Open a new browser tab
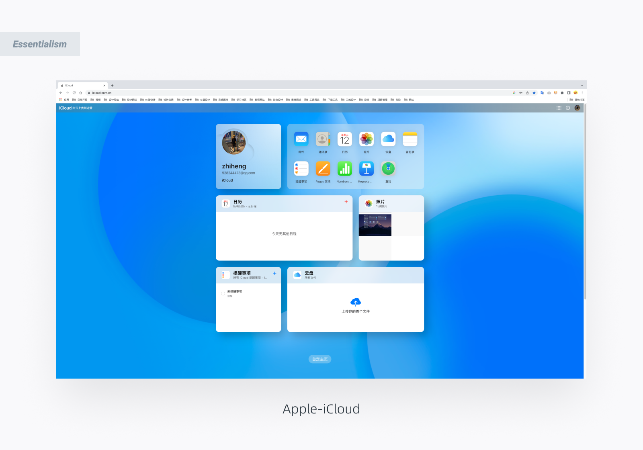Screen dimensions: 643x450 (112, 86)
